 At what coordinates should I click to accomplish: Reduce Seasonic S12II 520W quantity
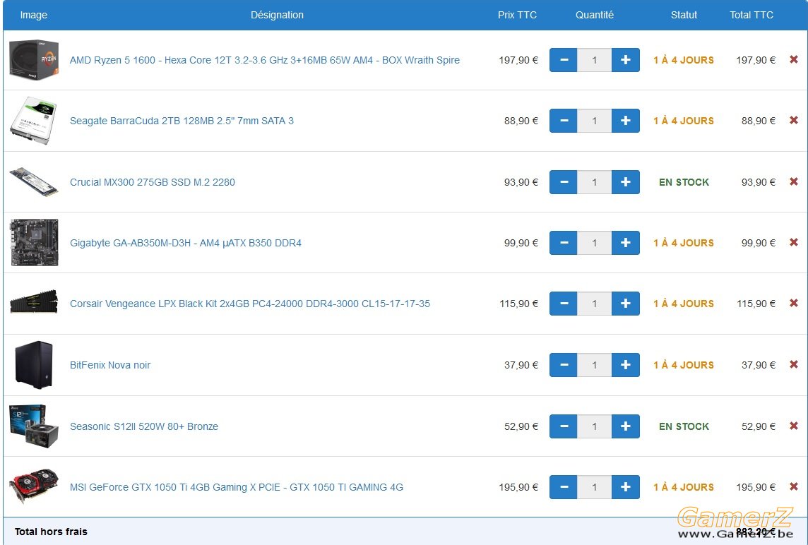click(564, 426)
